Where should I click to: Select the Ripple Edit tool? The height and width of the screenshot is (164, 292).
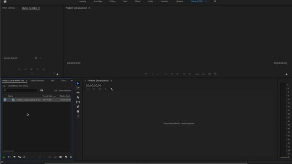click(78, 92)
